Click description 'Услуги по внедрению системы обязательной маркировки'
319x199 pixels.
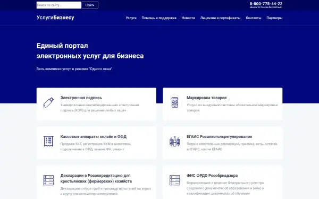pos(232,108)
